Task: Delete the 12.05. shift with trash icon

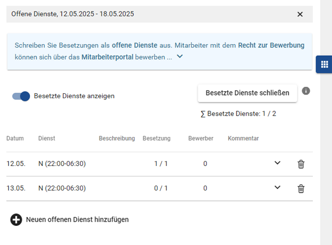Action: 301,164
